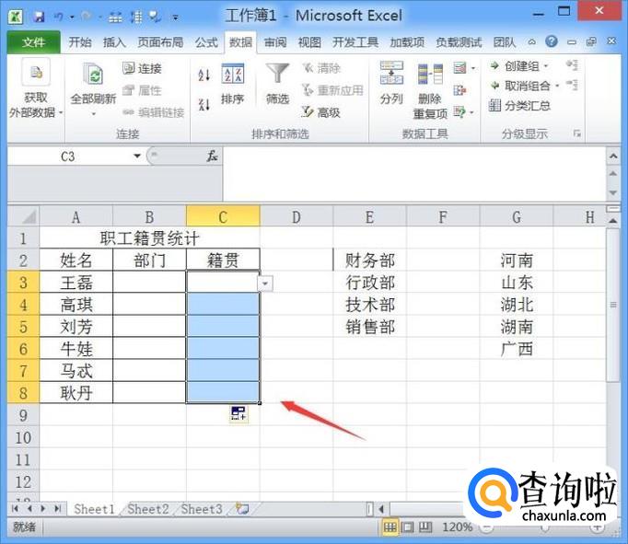Open Get External Data button
Screen dimensions: 628x544
point(36,89)
